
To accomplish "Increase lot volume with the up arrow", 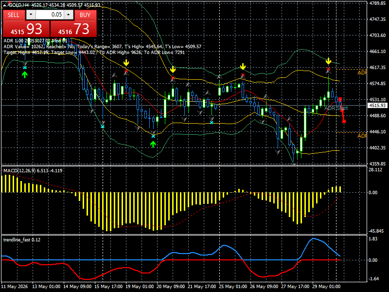I will 69,15.
